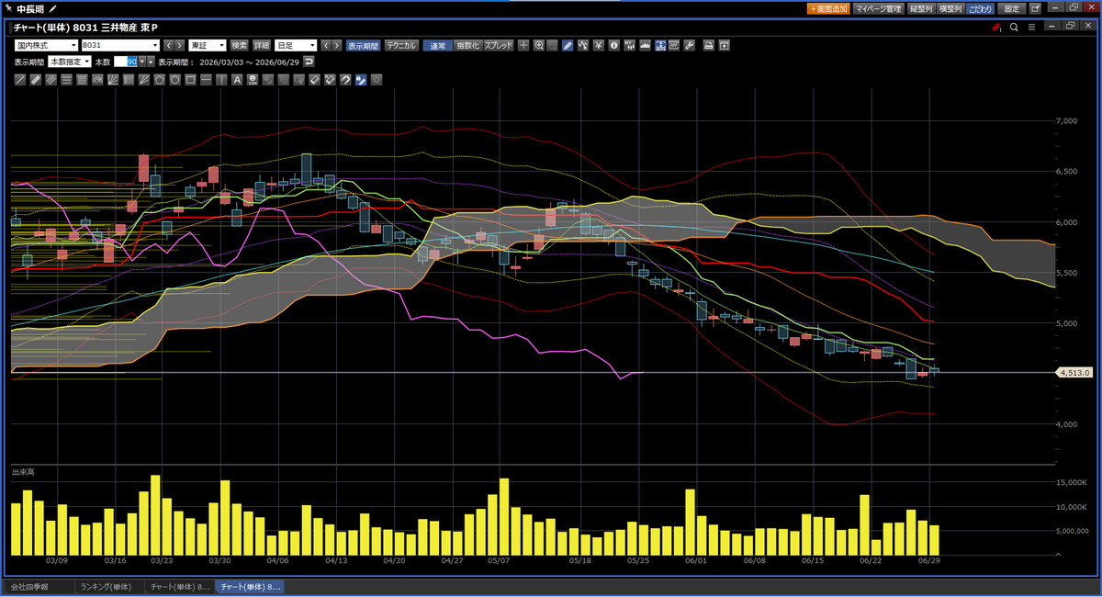Click the テクニカル technical button
Image resolution: width=1102 pixels, height=597 pixels.
point(401,45)
